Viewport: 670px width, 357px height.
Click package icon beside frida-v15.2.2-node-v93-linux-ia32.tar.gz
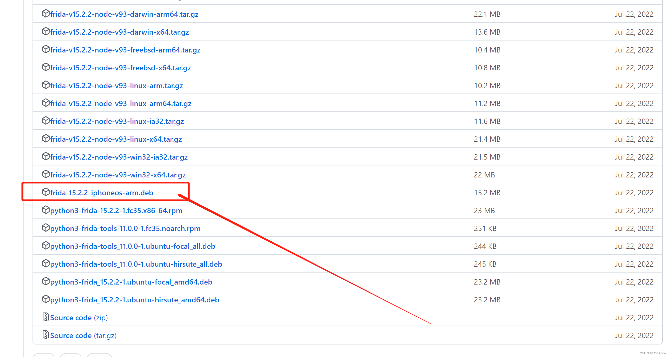(46, 120)
